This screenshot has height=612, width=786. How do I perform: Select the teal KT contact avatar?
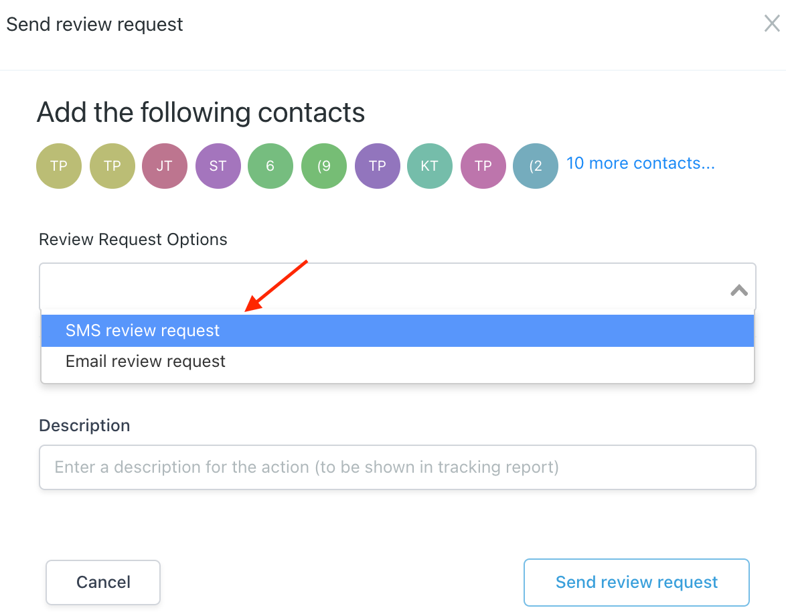pos(430,166)
